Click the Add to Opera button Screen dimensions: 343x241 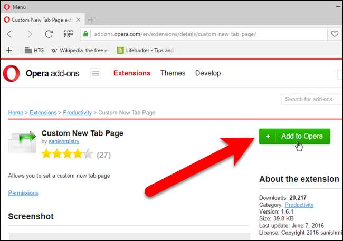pos(294,136)
